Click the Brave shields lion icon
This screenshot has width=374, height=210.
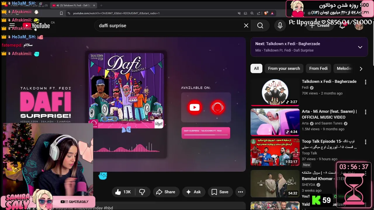click(266, 13)
